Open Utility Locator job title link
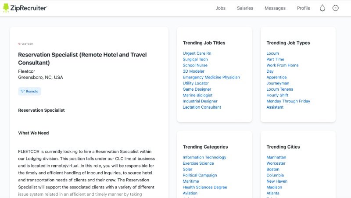This screenshot has height=198, width=351. (196, 83)
